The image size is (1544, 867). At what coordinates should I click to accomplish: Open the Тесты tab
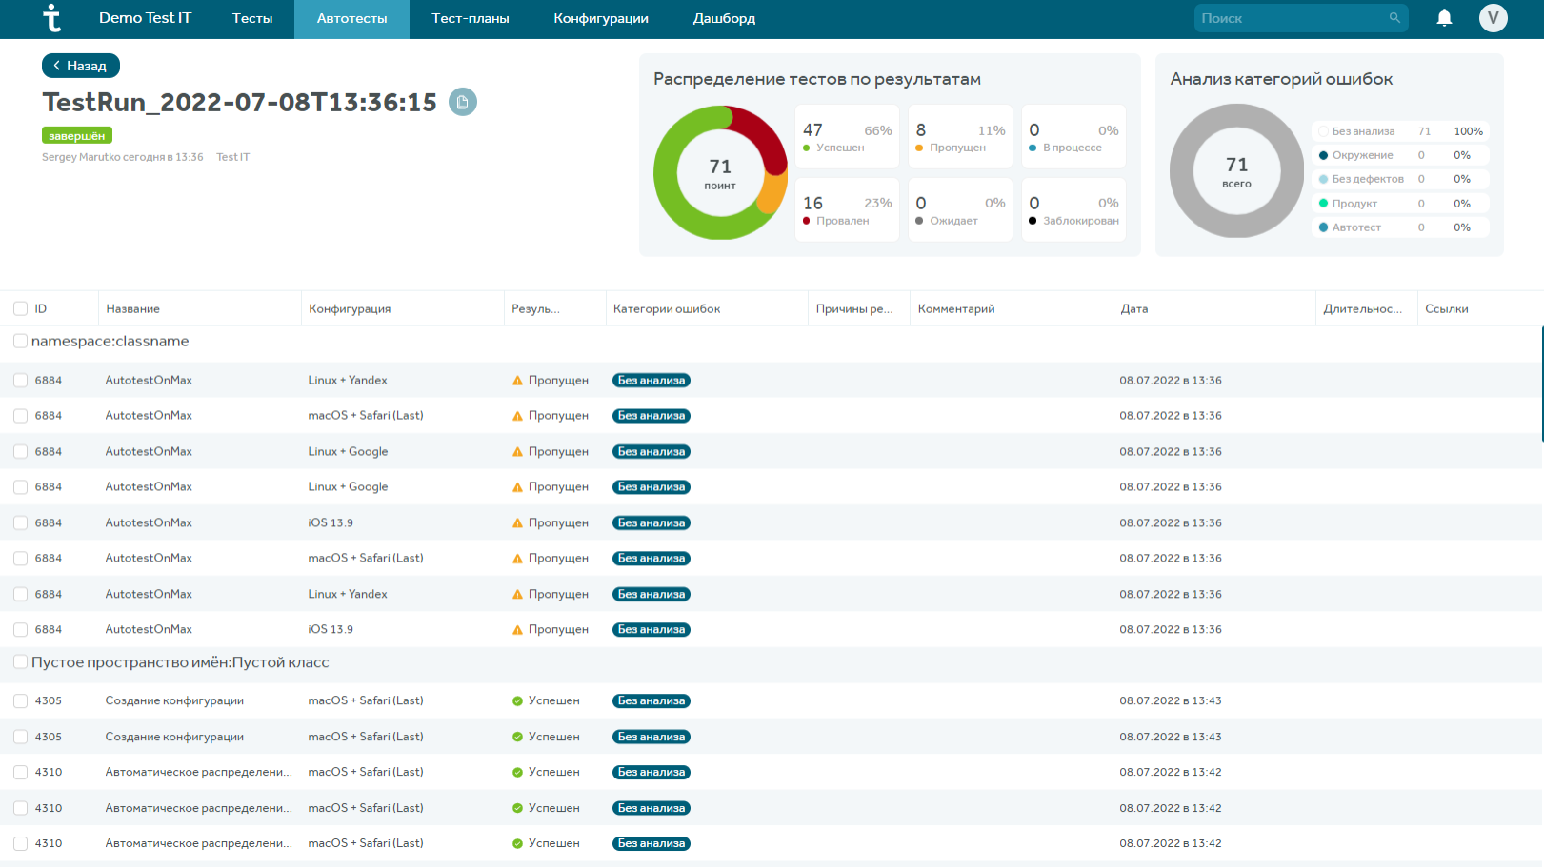click(252, 19)
